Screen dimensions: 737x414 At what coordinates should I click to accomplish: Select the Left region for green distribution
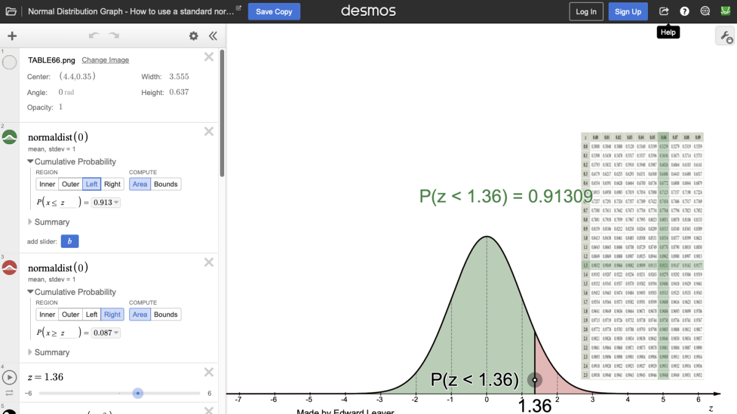pos(92,184)
